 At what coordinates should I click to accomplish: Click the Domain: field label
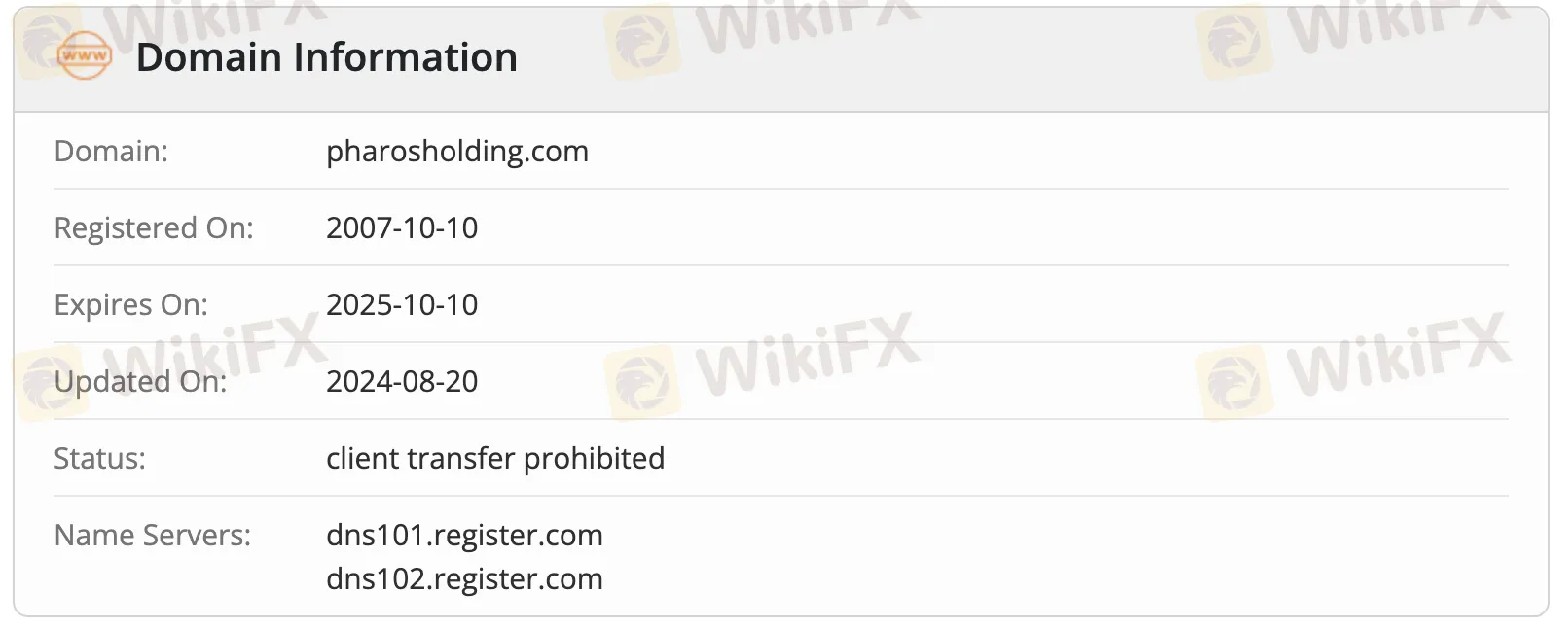[111, 152]
